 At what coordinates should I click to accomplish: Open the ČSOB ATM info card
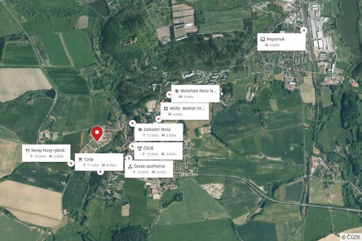click(x=158, y=151)
